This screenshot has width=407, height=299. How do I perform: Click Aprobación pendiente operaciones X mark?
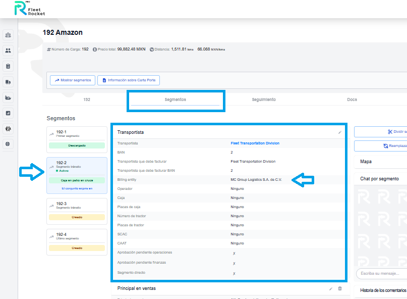(234, 254)
